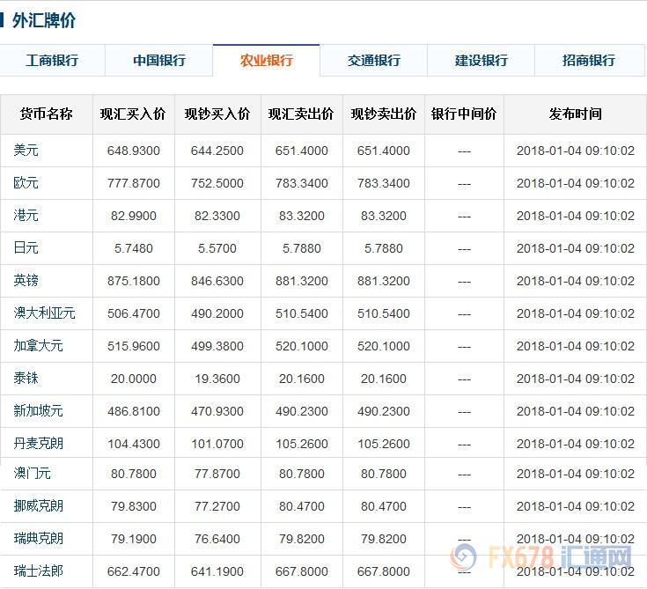Click the value 5.7480 for 日元
The width and height of the screenshot is (647, 589).
133,248
